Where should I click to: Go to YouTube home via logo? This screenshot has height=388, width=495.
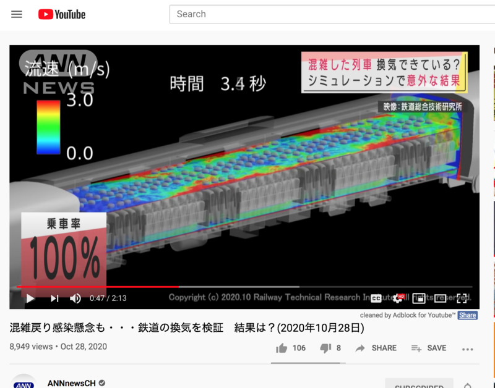[x=62, y=14]
